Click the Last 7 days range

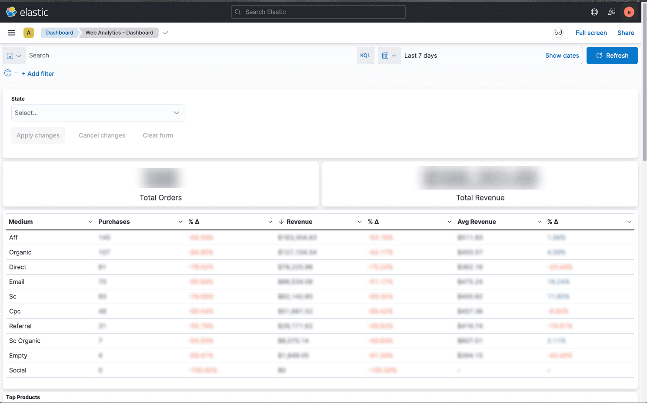[420, 56]
